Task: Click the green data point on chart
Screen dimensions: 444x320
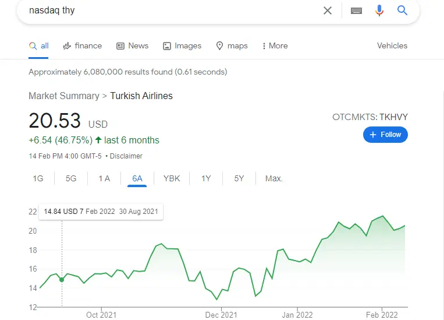Action: click(x=62, y=280)
